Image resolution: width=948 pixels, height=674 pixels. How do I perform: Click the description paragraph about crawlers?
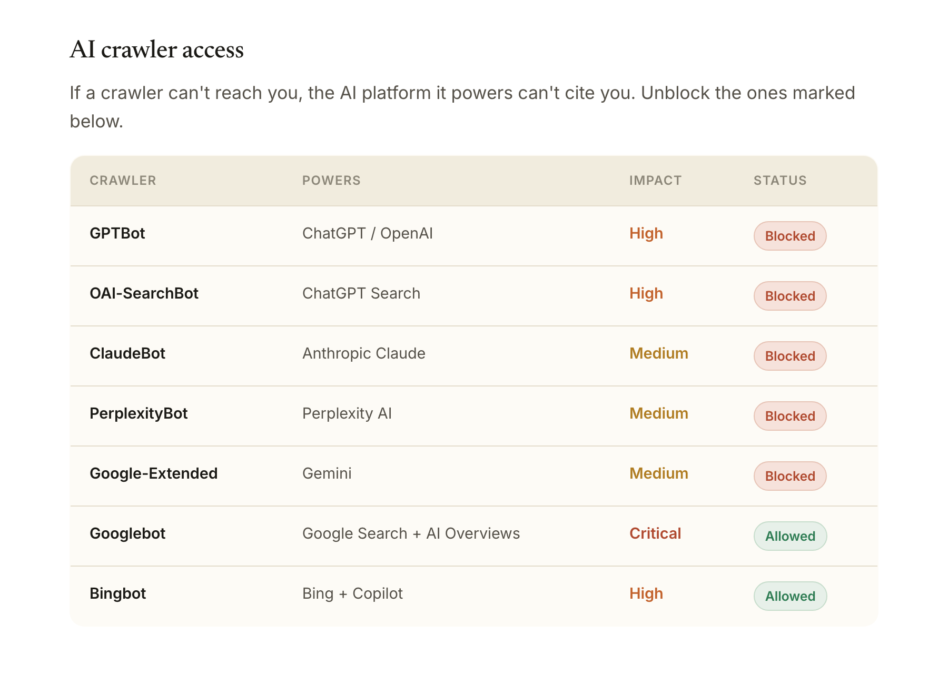coord(462,107)
